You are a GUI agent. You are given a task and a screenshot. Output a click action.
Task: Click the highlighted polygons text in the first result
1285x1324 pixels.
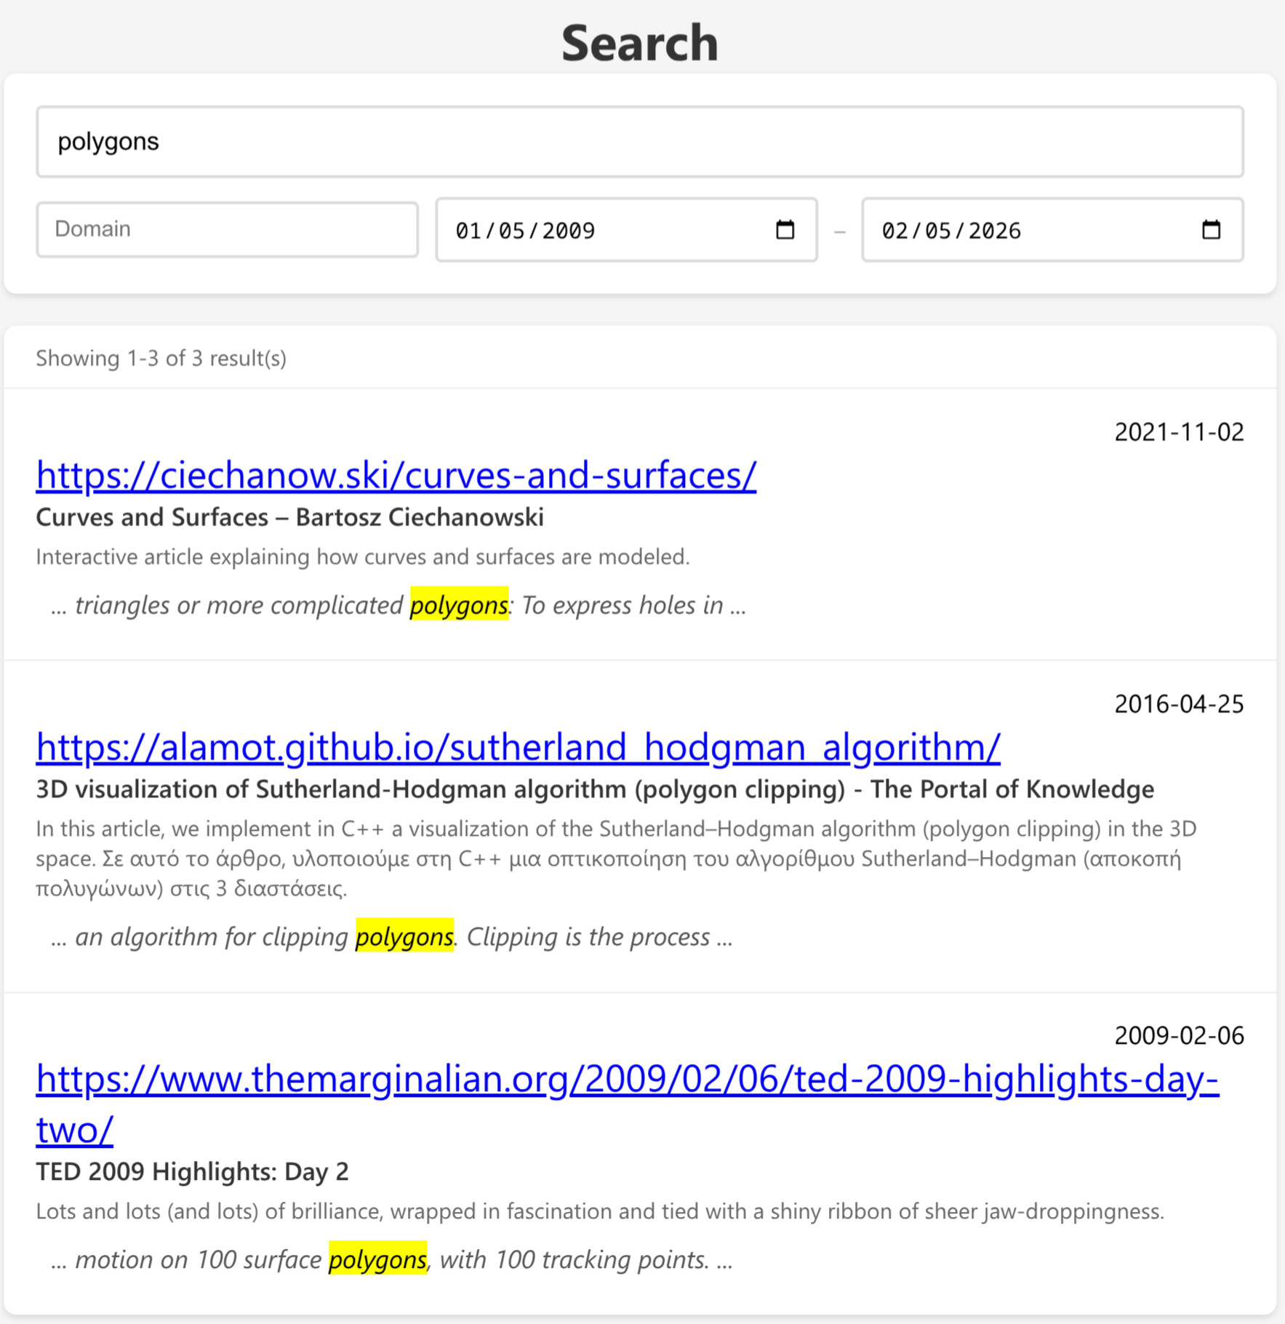[459, 605]
